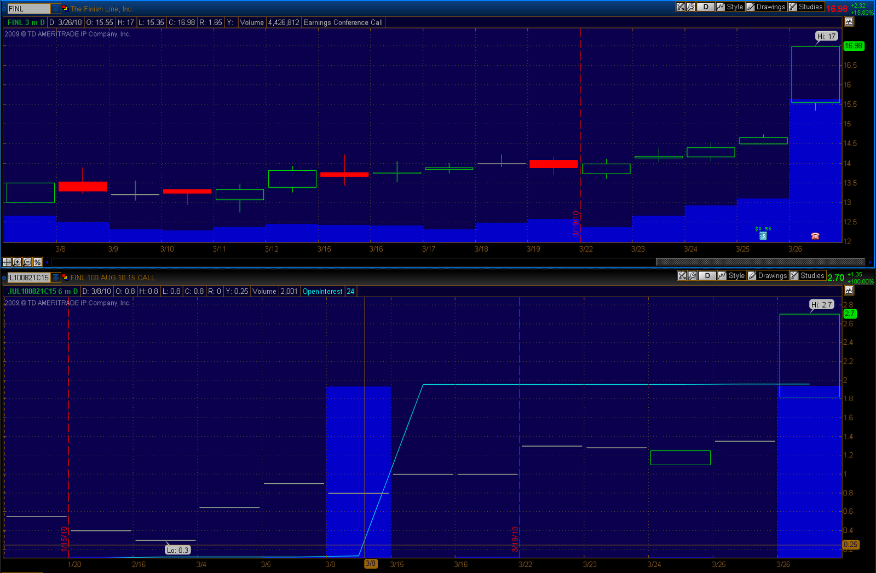Click the right scroll arrow of the FINL chart scrollbar
The image size is (876, 573).
[x=870, y=262]
